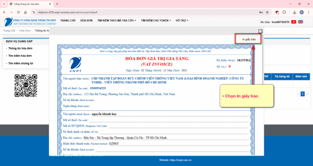Click the address bar URL
This screenshot has width=313, height=166.
tap(68, 12)
